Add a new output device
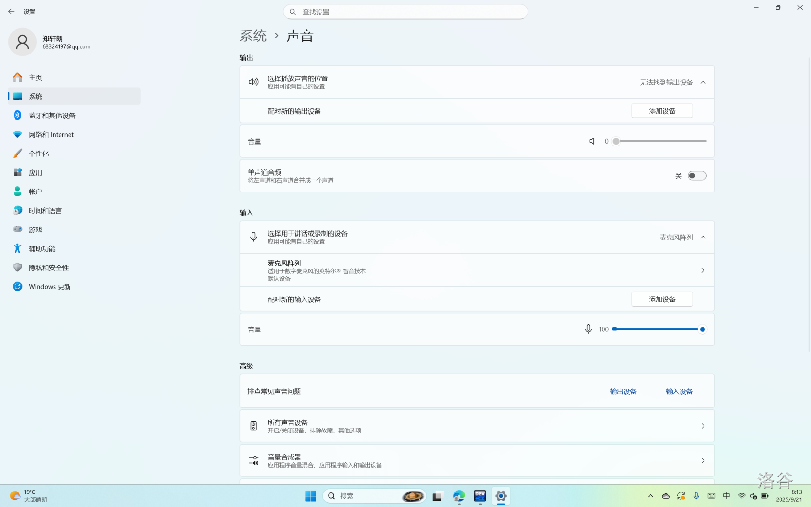The width and height of the screenshot is (811, 507). pyautogui.click(x=662, y=111)
